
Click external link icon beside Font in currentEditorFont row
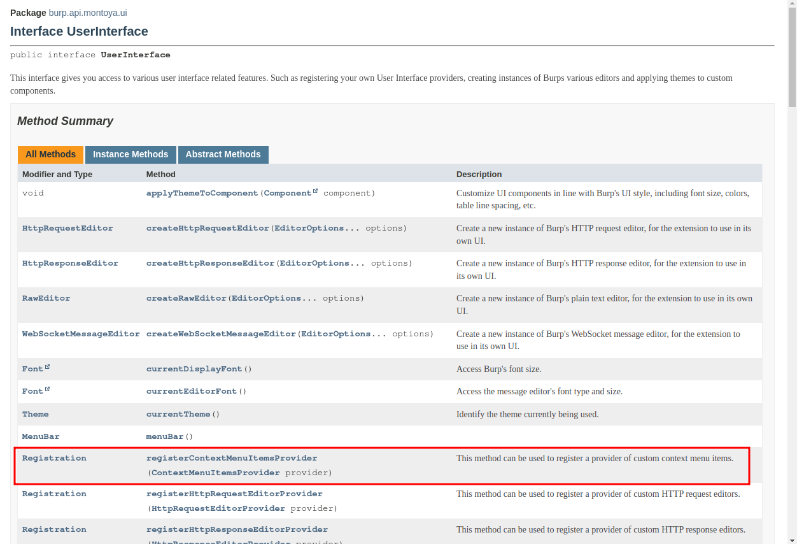coord(47,390)
